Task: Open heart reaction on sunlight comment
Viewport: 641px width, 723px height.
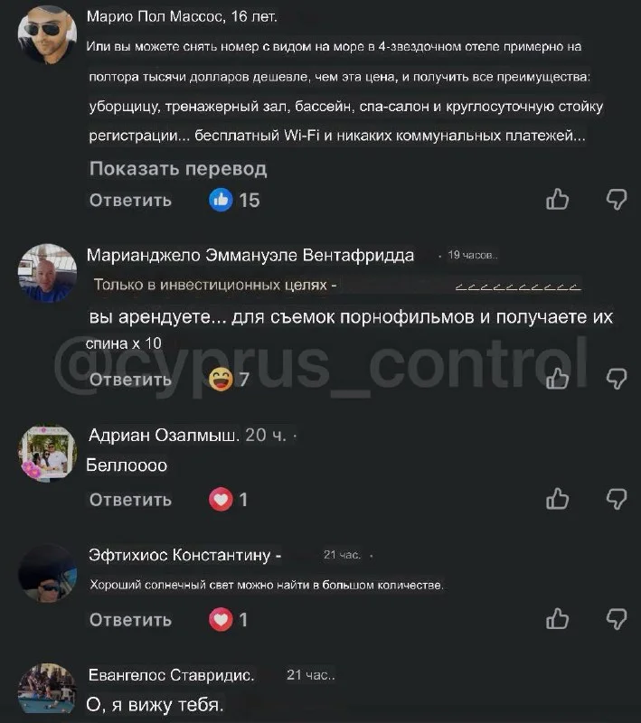Action: click(x=228, y=619)
